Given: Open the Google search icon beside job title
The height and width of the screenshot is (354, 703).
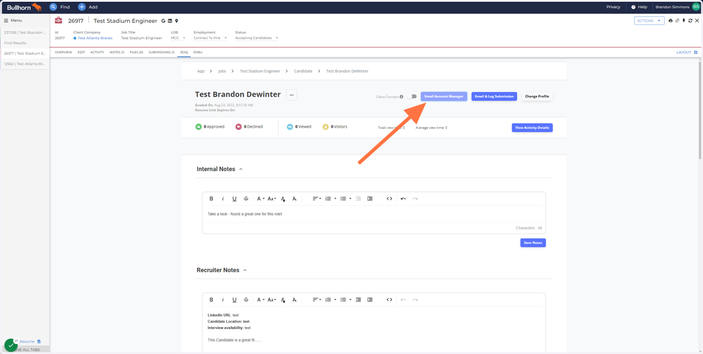Looking at the screenshot, I should pyautogui.click(x=163, y=21).
